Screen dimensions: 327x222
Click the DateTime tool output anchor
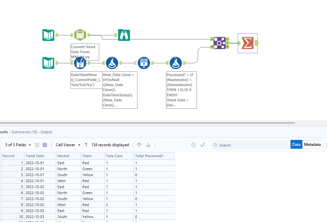[x=89, y=35]
